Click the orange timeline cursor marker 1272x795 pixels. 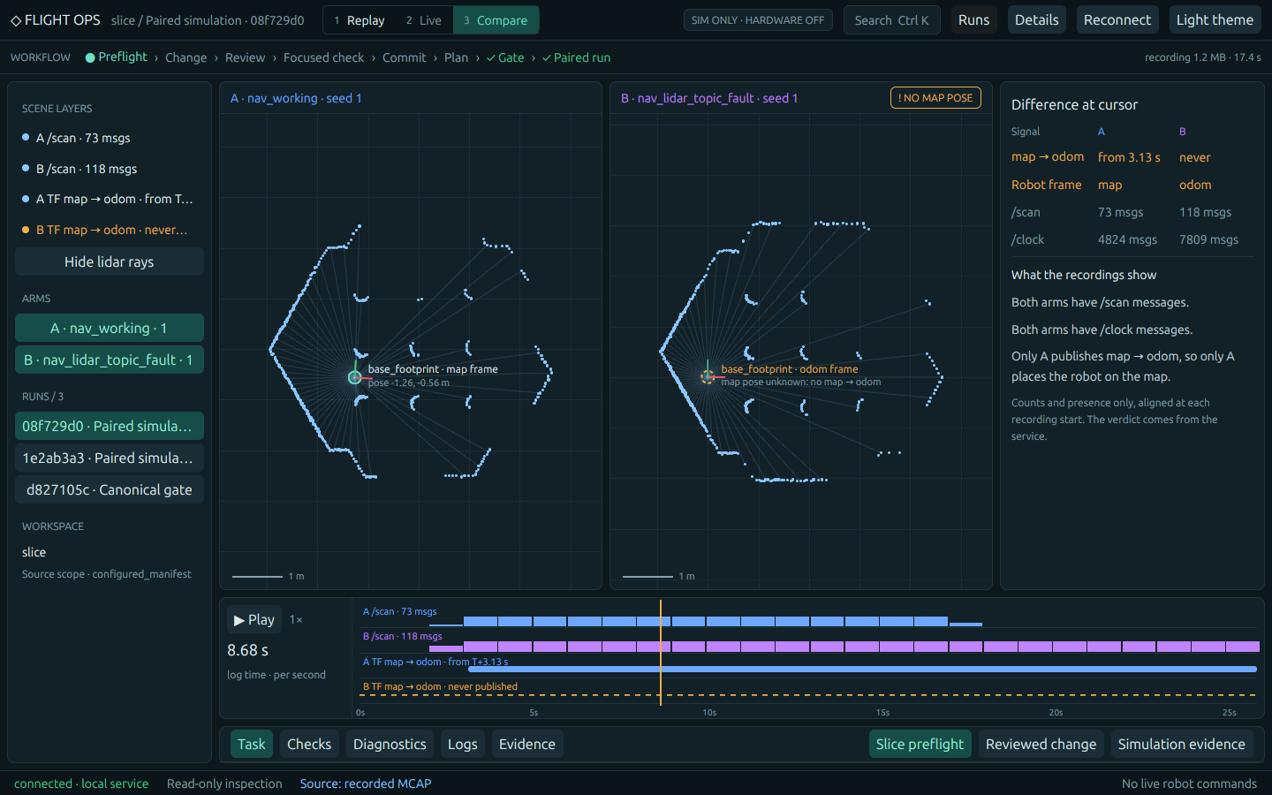(661, 653)
